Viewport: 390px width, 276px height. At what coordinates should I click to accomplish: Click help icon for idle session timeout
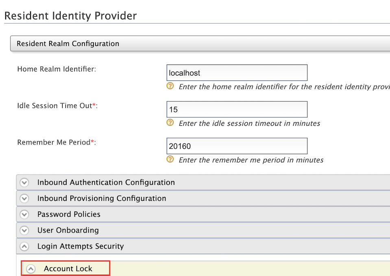pos(170,122)
